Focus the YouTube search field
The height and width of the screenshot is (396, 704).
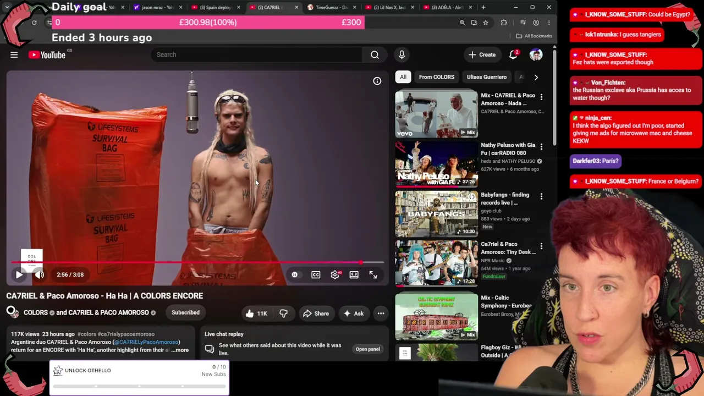coord(256,54)
